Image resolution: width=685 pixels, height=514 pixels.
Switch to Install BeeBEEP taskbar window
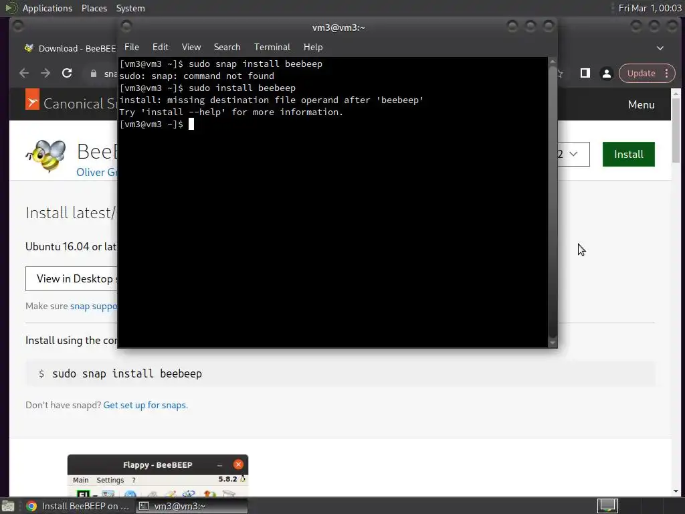(x=78, y=506)
